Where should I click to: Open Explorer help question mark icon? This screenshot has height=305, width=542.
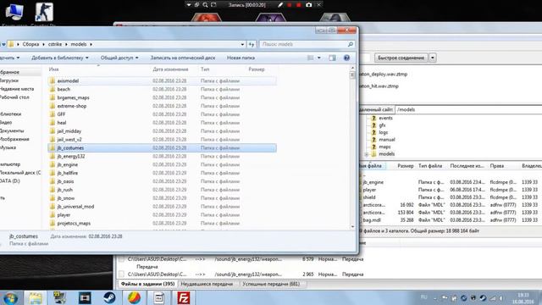[x=346, y=58]
